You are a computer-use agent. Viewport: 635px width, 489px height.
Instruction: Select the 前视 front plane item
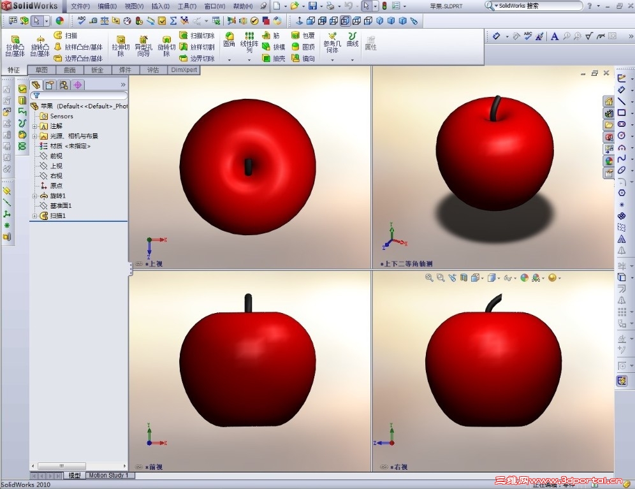pos(51,156)
